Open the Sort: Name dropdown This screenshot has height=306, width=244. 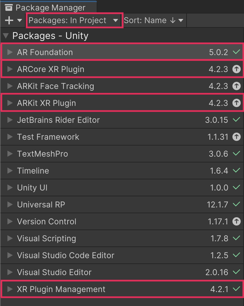coord(154,21)
